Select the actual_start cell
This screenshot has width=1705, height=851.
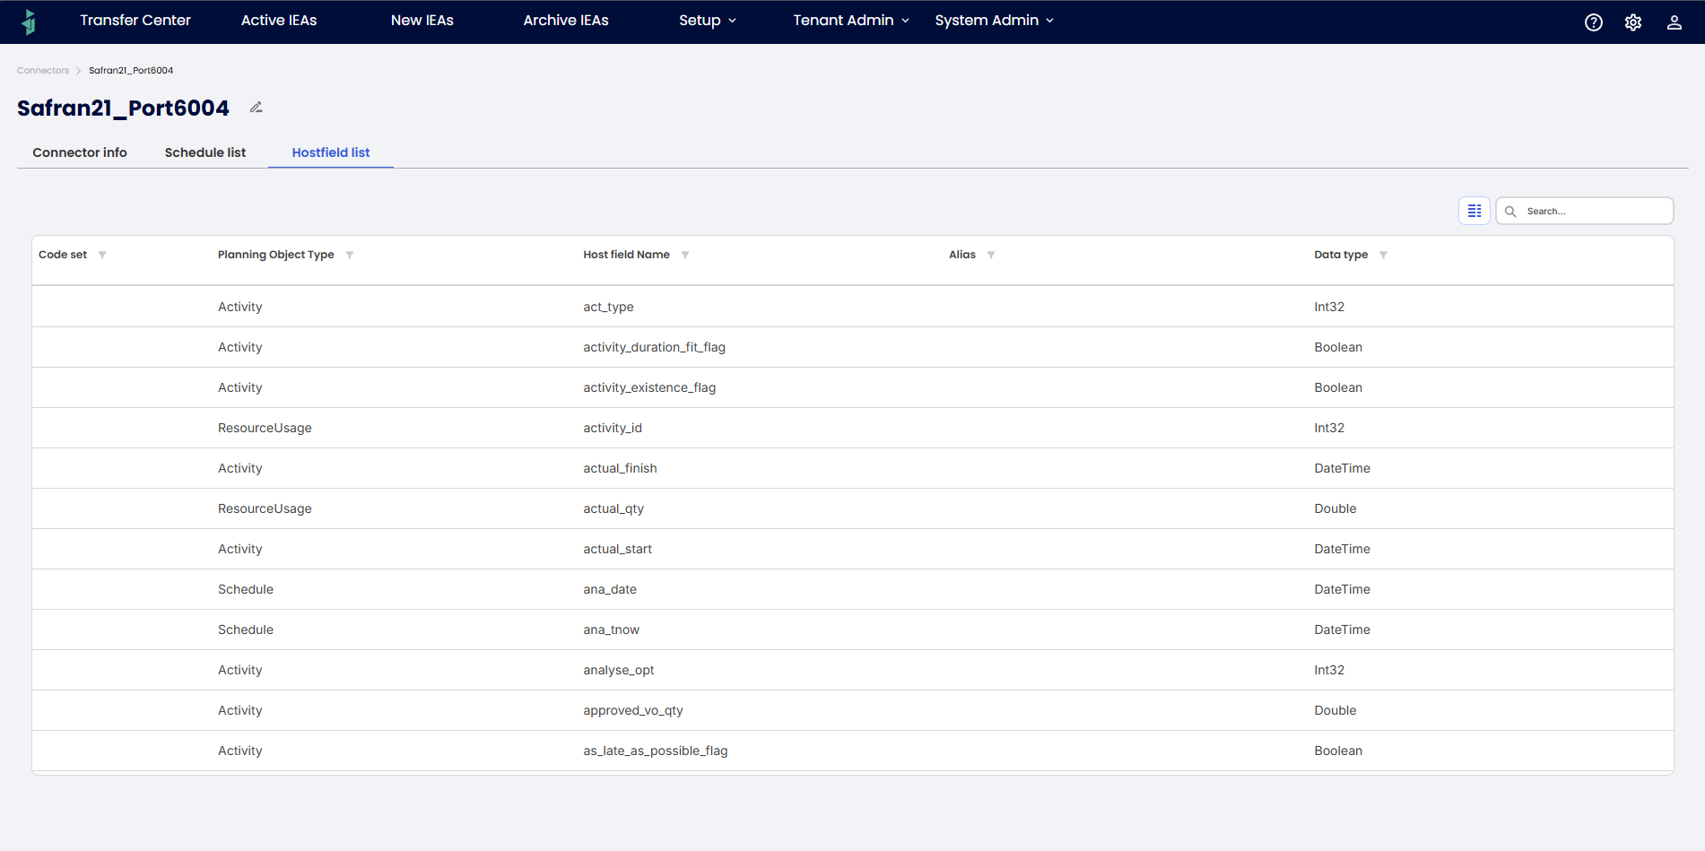tap(617, 549)
